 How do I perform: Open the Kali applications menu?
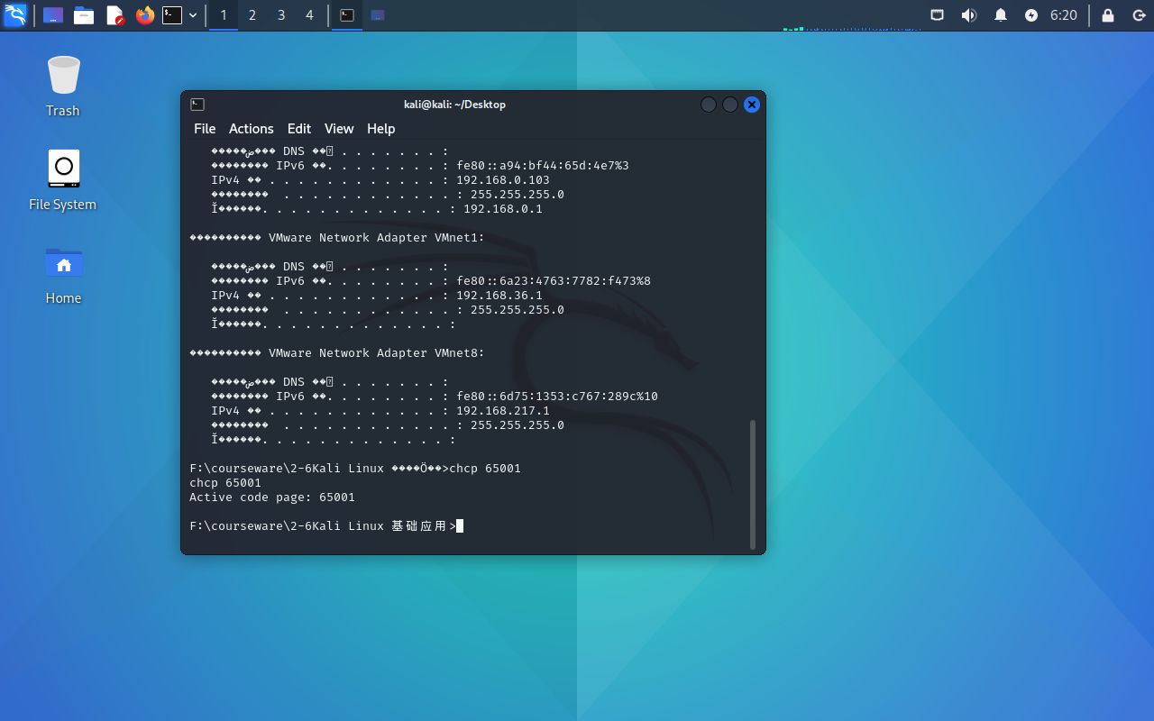tap(15, 15)
